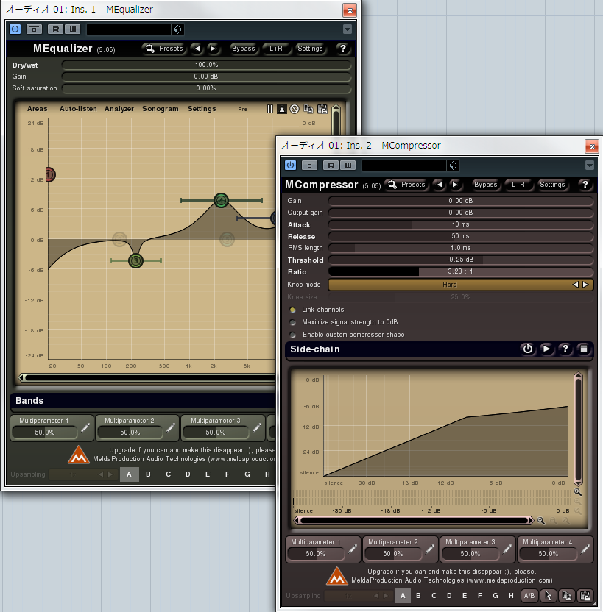This screenshot has width=603, height=612.
Task: Edit Multiparameter 1 pencil in MCompressor
Action: (352, 549)
